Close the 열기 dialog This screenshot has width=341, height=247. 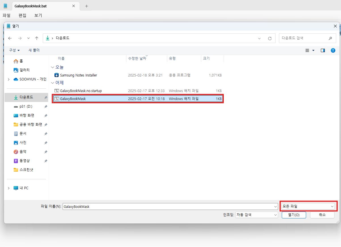pos(336,26)
